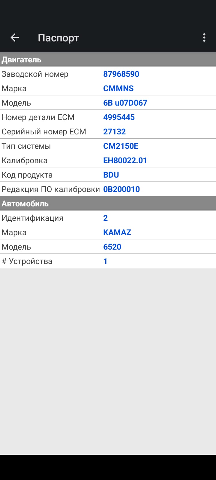Tap the Калибровка row label
The image size is (216, 480).
[25, 160]
